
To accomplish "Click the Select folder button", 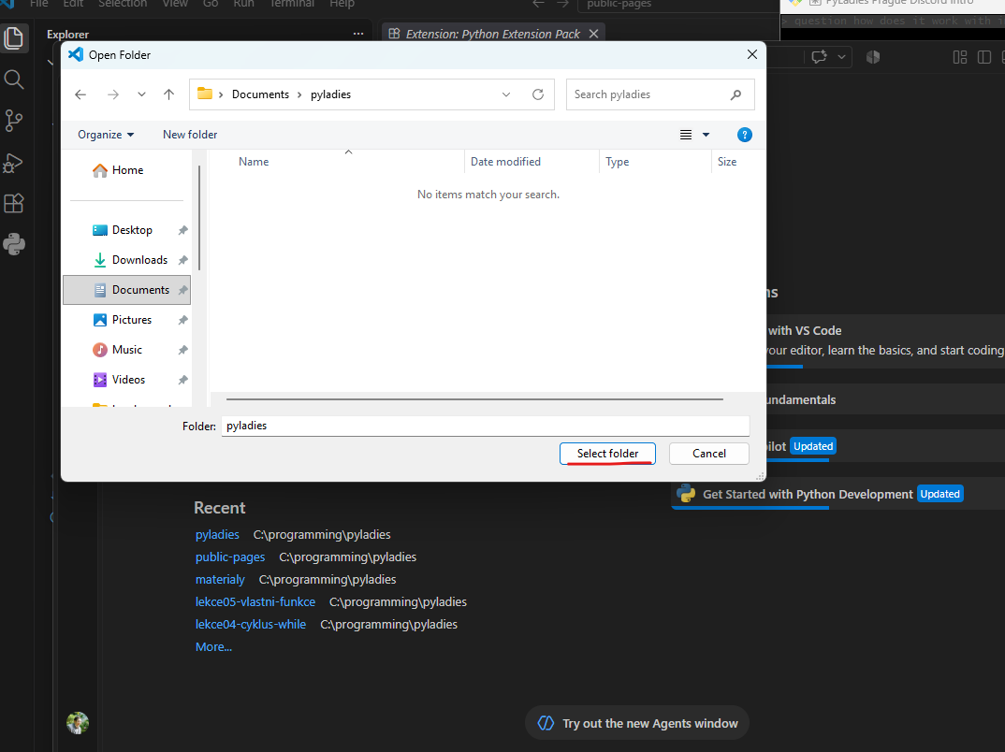I will [607, 454].
